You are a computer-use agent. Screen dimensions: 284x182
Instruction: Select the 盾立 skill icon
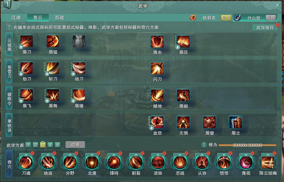click(236, 122)
